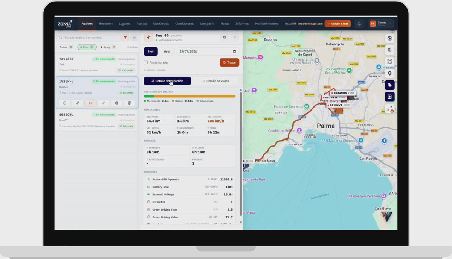Image resolution: width=452 pixels, height=259 pixels.
Task: Click the Polideportivo Santa Mónica marker
Action: pos(349,70)
